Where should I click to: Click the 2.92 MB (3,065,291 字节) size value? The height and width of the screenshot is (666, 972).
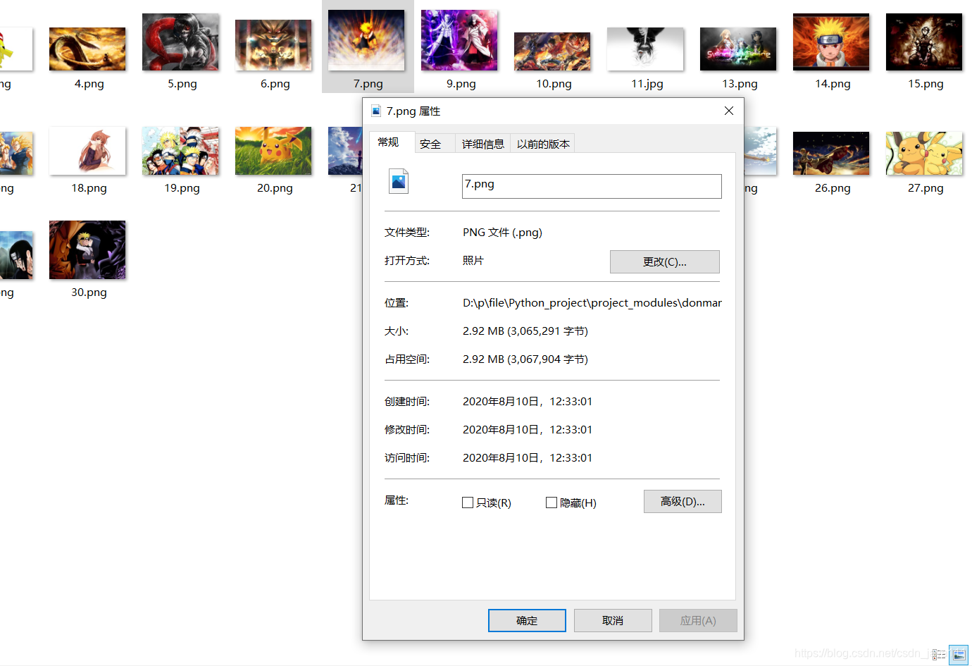coord(525,331)
